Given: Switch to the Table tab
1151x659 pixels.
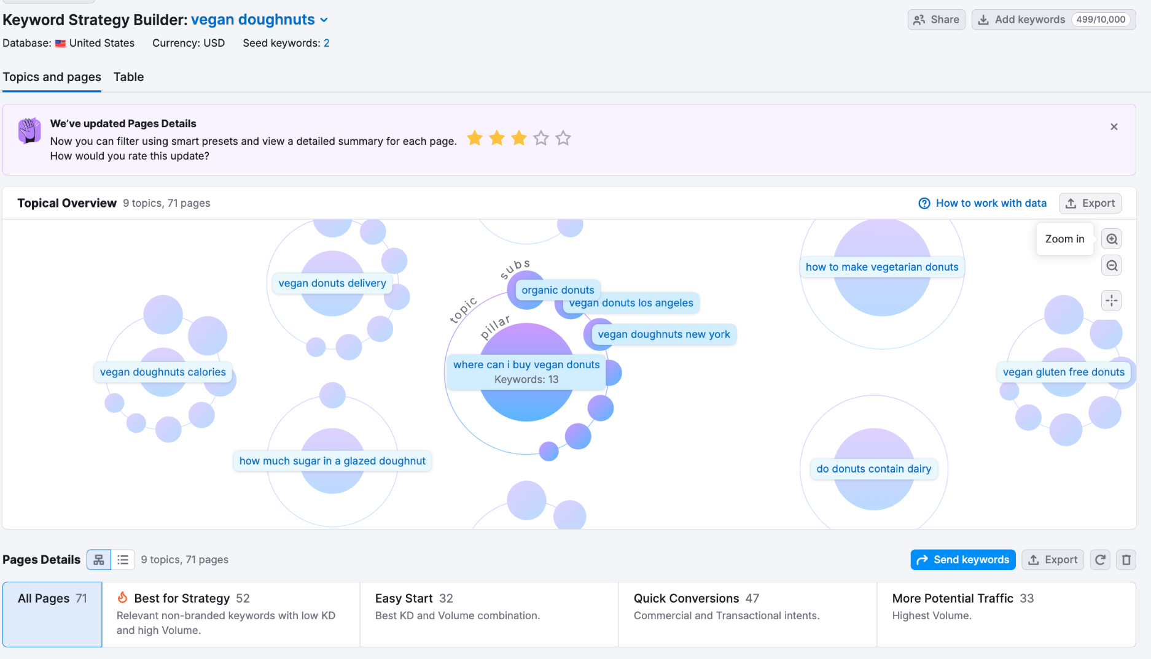Looking at the screenshot, I should click(128, 77).
